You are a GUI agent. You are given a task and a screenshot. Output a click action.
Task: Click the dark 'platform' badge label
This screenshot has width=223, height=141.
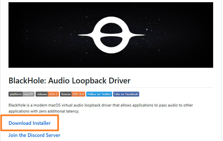(16, 94)
